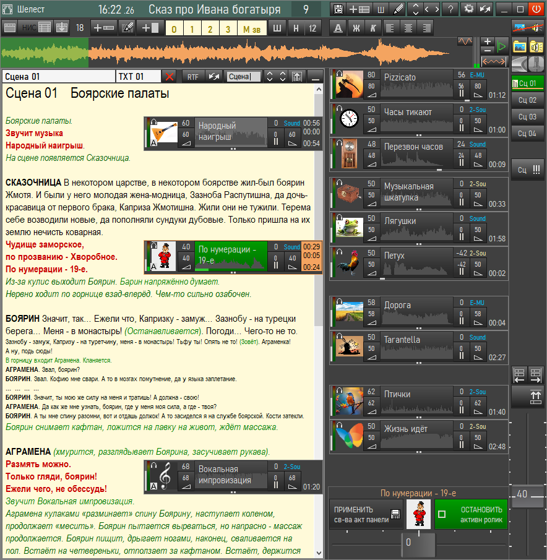
Task: Select the yellow style tab labeled 2
Action: (210, 28)
